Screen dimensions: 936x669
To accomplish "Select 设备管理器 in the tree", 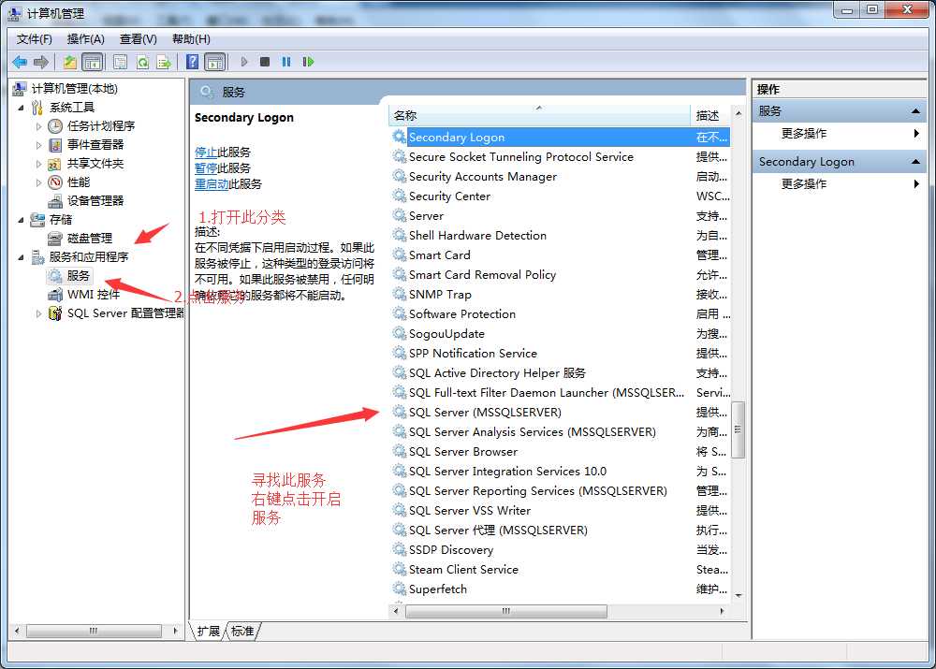I will tap(95, 200).
